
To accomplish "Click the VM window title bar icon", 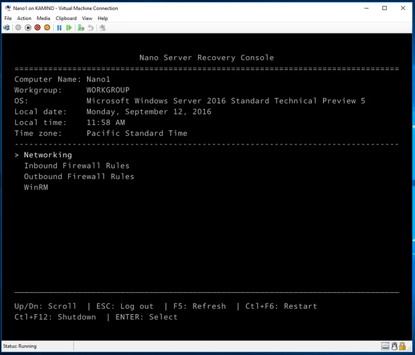I will (x=8, y=8).
